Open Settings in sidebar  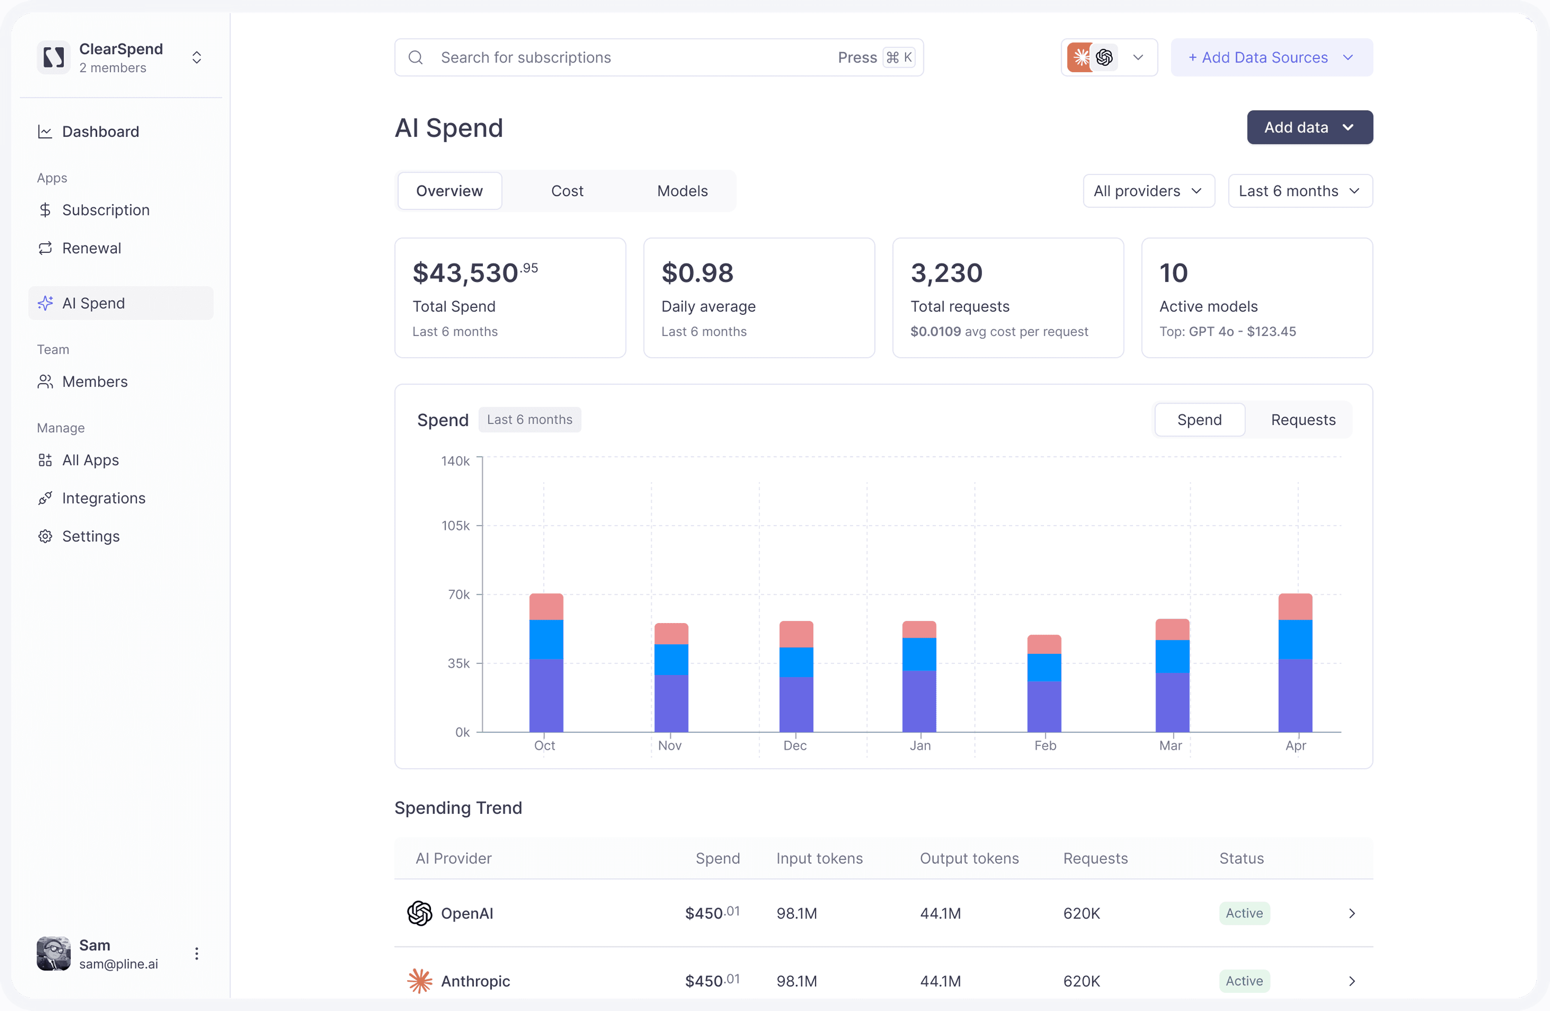(x=121, y=536)
